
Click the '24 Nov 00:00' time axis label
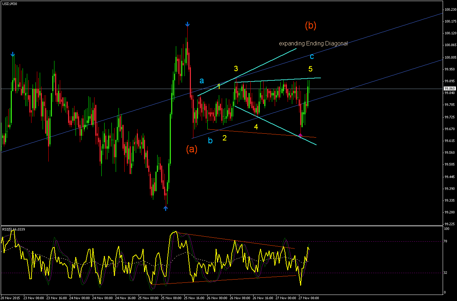80,297
